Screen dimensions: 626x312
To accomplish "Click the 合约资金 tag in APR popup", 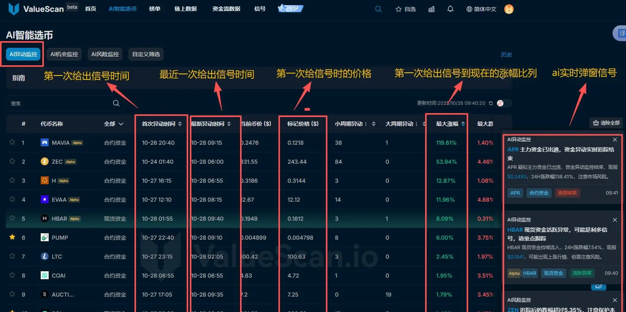I will [539, 193].
